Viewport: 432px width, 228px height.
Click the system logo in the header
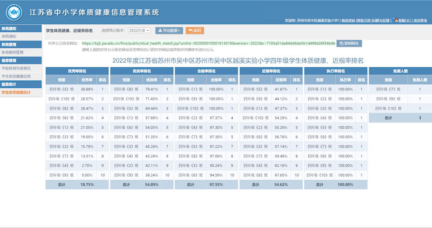(x=14, y=12)
